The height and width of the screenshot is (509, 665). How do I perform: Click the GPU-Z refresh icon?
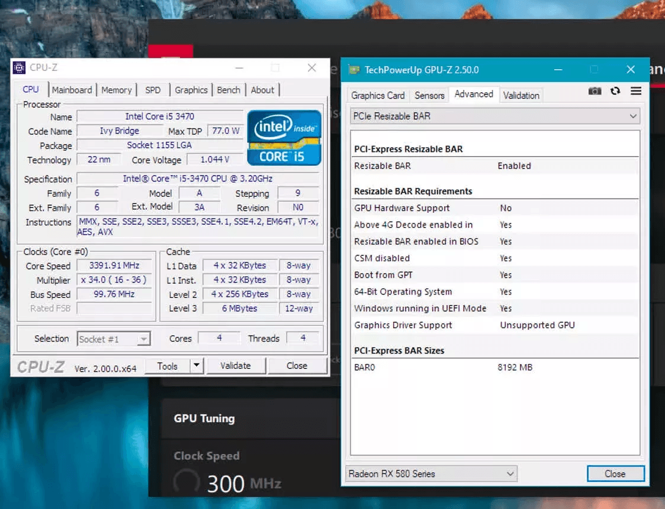[615, 91]
